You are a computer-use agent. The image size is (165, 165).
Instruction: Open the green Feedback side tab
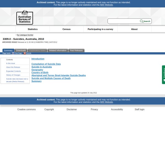tap(164, 75)
